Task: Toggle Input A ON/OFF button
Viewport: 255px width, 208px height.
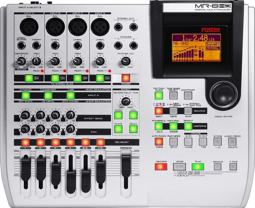Action: pyautogui.click(x=28, y=78)
